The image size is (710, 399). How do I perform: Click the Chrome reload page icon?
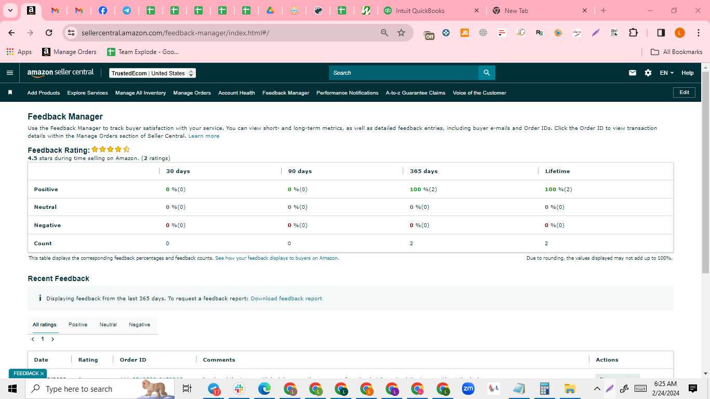(49, 33)
